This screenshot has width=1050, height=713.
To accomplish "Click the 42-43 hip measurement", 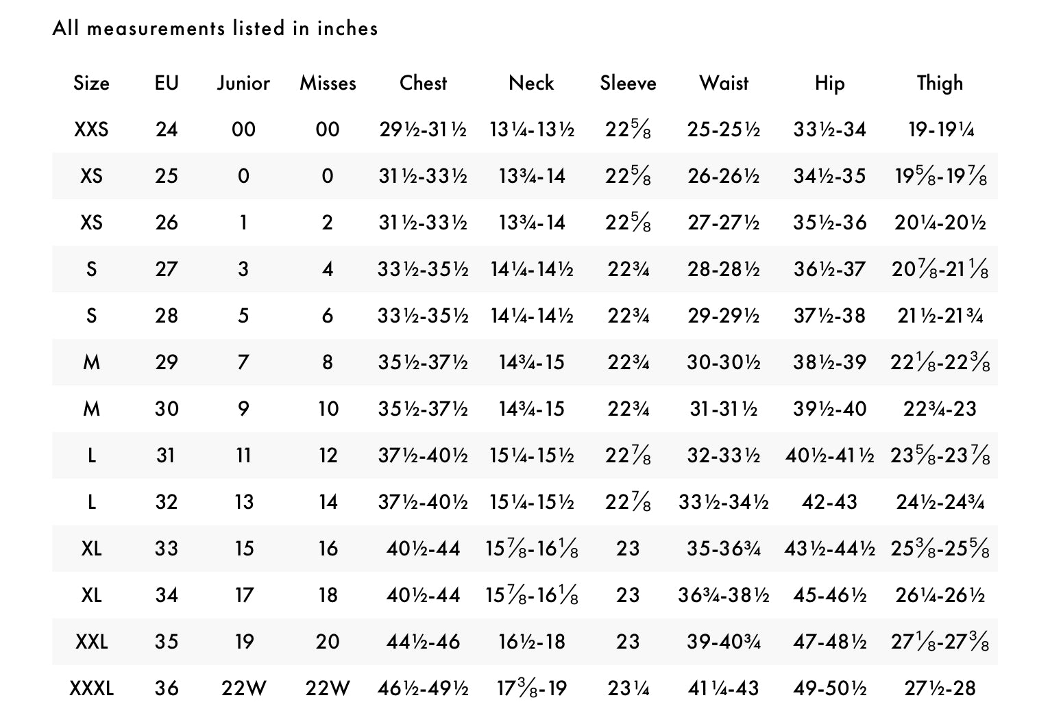I will tap(829, 502).
